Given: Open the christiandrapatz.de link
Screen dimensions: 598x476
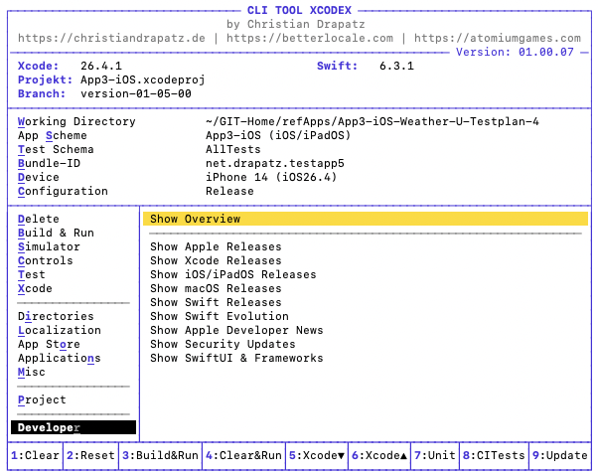Looking at the screenshot, I should (111, 38).
